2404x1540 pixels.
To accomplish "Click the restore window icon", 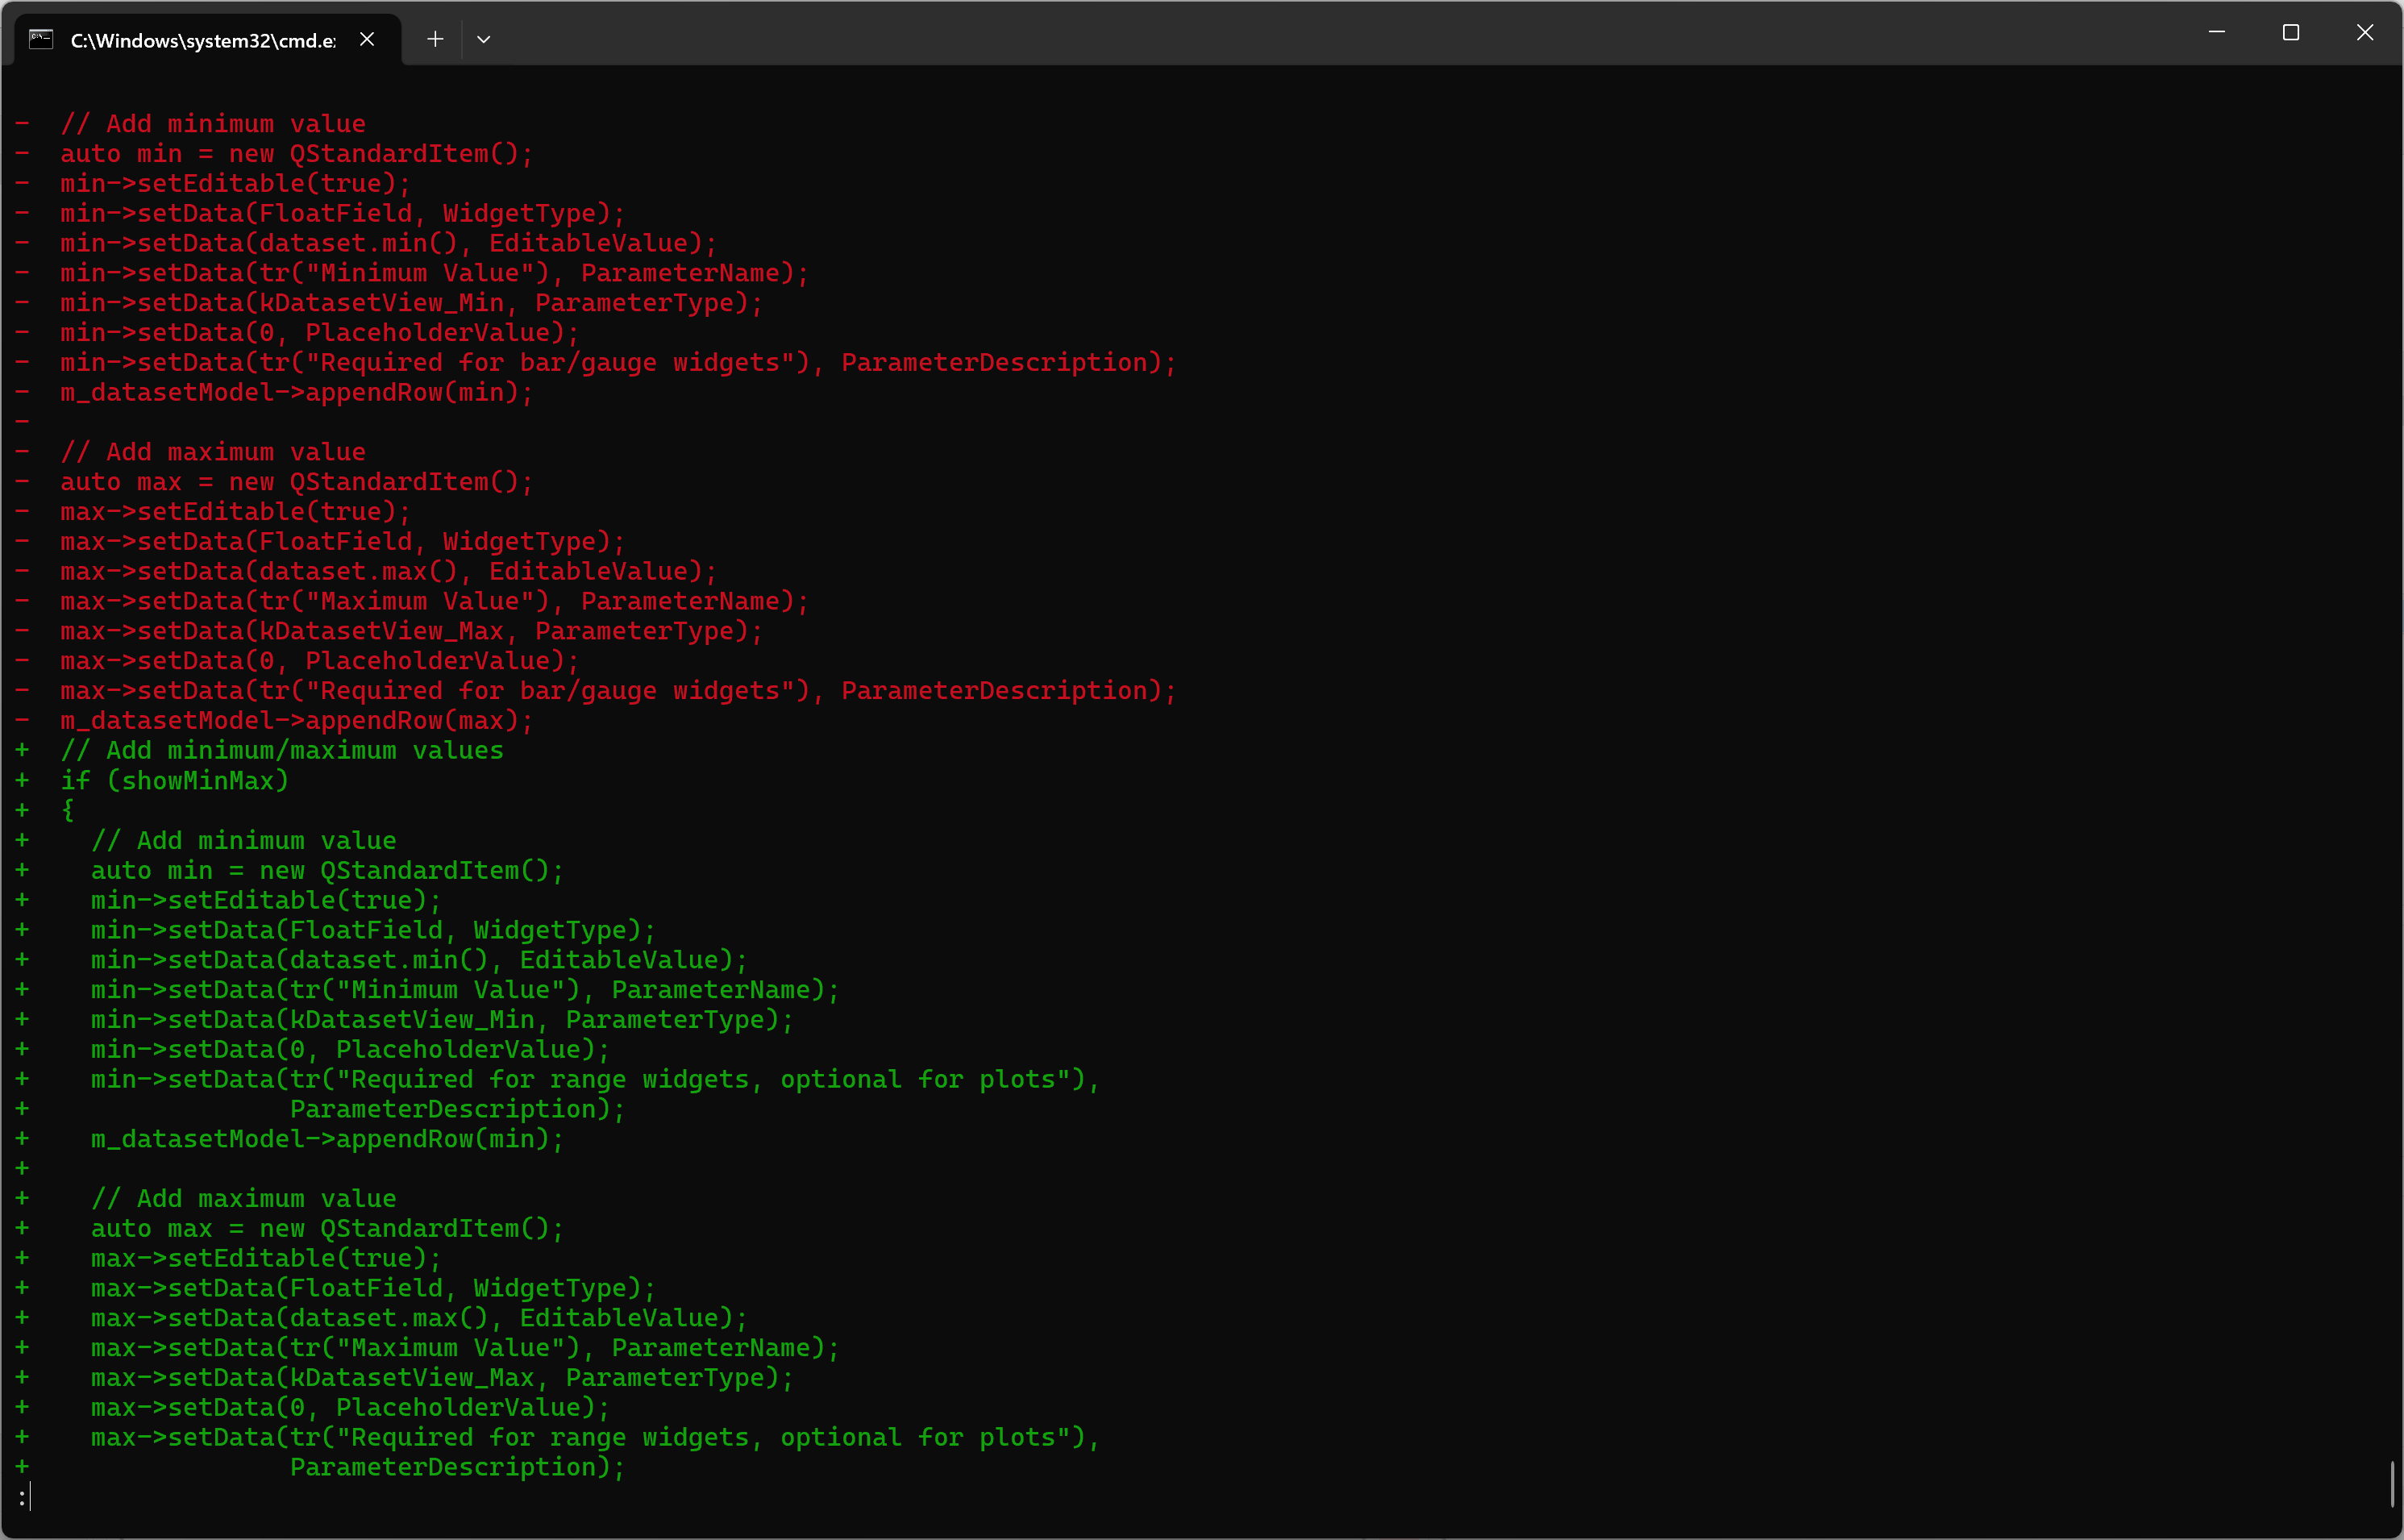I will click(x=2290, y=32).
